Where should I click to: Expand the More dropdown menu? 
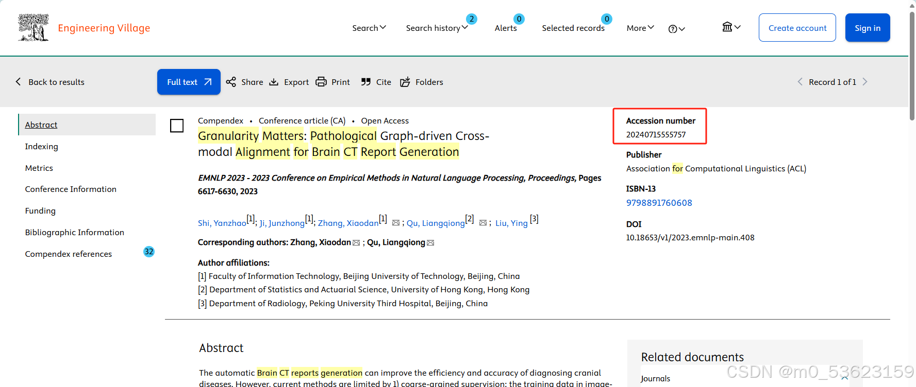tap(640, 28)
